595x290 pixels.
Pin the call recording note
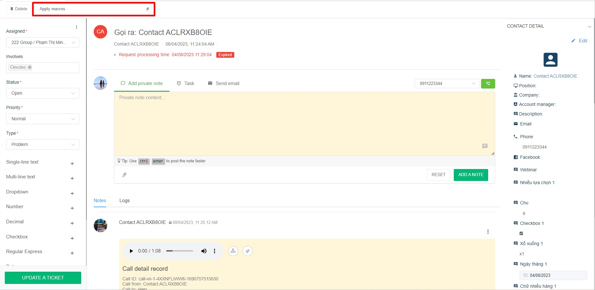click(247, 251)
